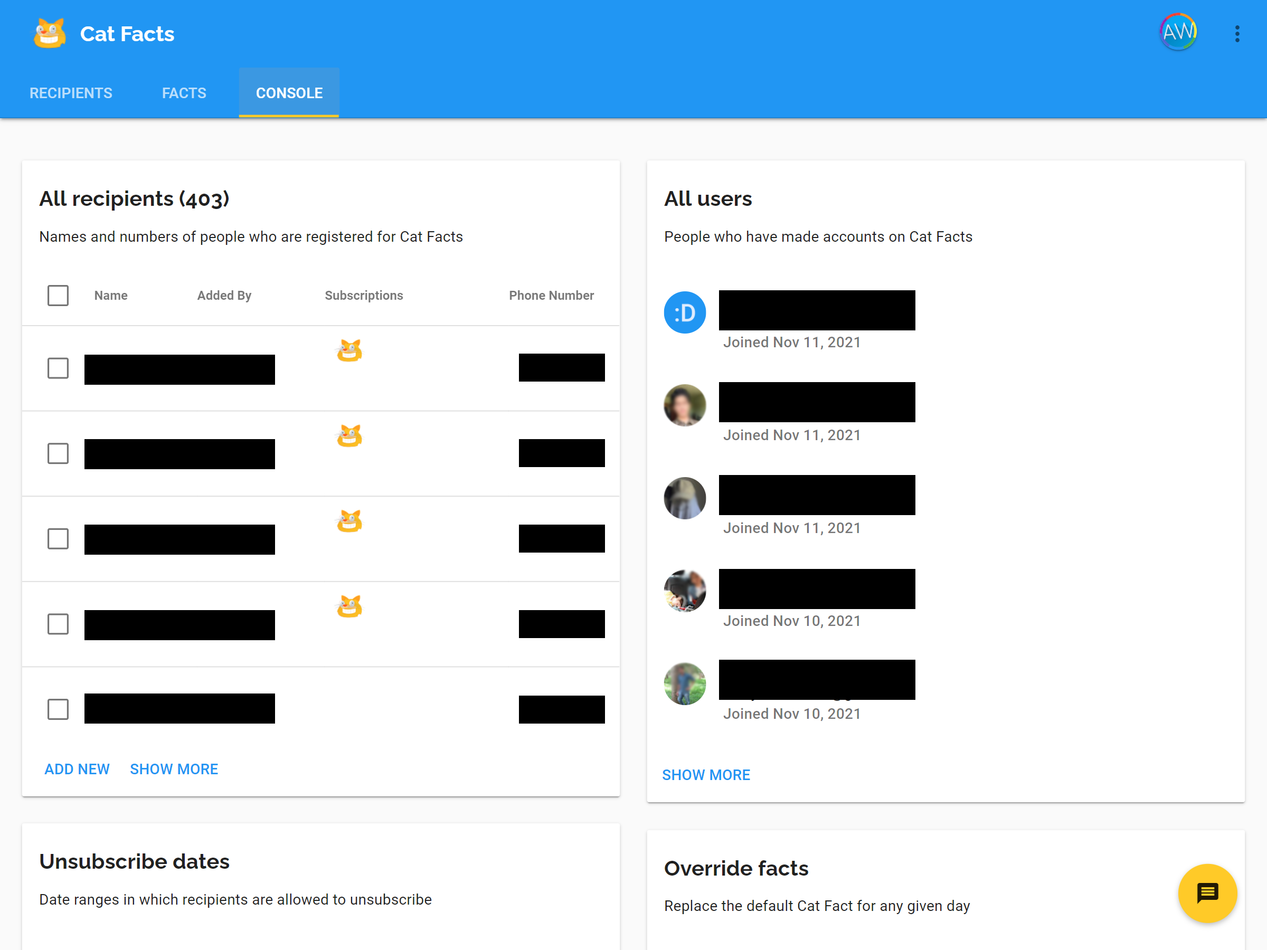
Task: Click Show More under All recipients
Action: [x=174, y=768]
